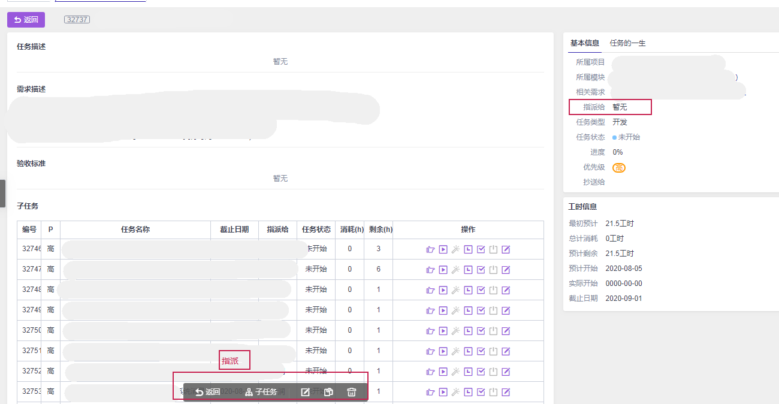This screenshot has height=404, width=779.
Task: Edit task 32748 with pencil icon
Action: [x=506, y=290]
